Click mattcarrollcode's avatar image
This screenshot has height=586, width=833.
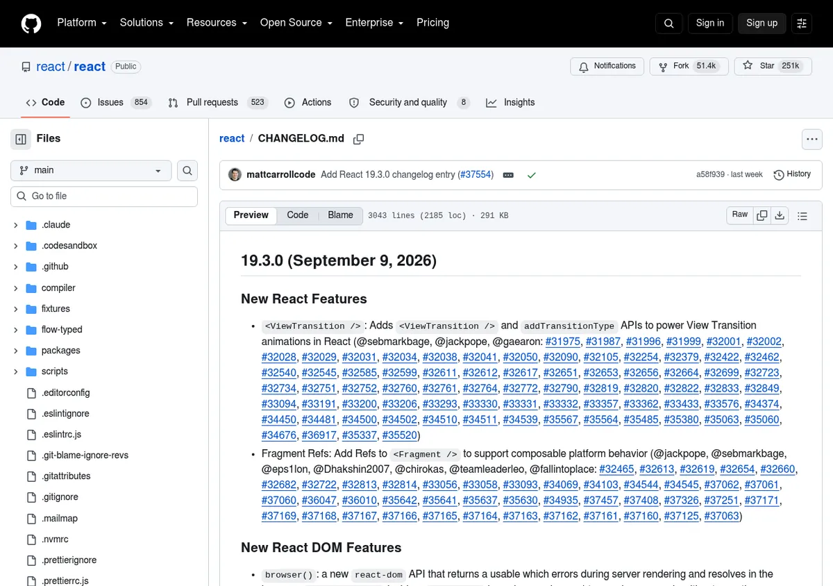pyautogui.click(x=235, y=175)
